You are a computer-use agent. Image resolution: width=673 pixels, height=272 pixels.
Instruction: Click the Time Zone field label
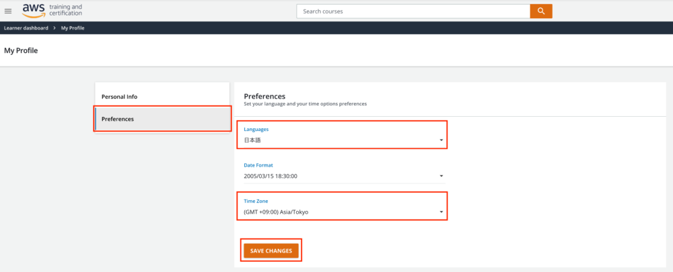pos(256,201)
